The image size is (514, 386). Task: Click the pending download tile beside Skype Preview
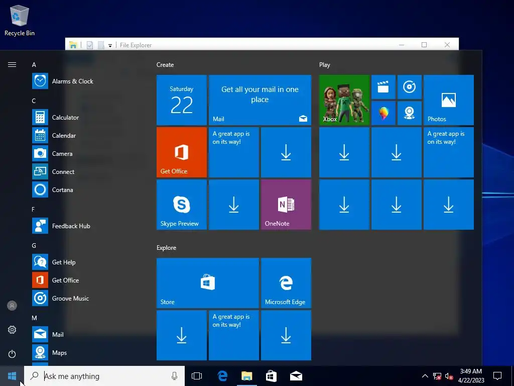[x=234, y=205]
